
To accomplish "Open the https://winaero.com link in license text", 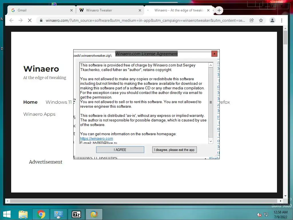I will click(96, 138).
